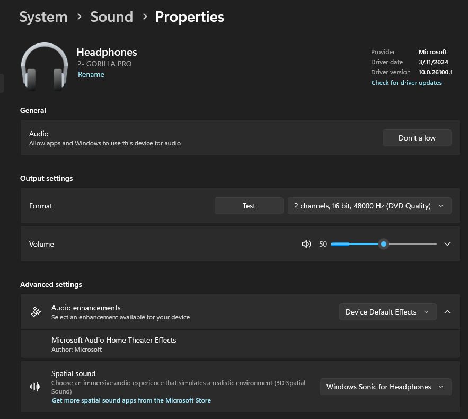This screenshot has height=419, width=468.
Task: Open Get more spatial sound apps link
Action: pos(131,400)
